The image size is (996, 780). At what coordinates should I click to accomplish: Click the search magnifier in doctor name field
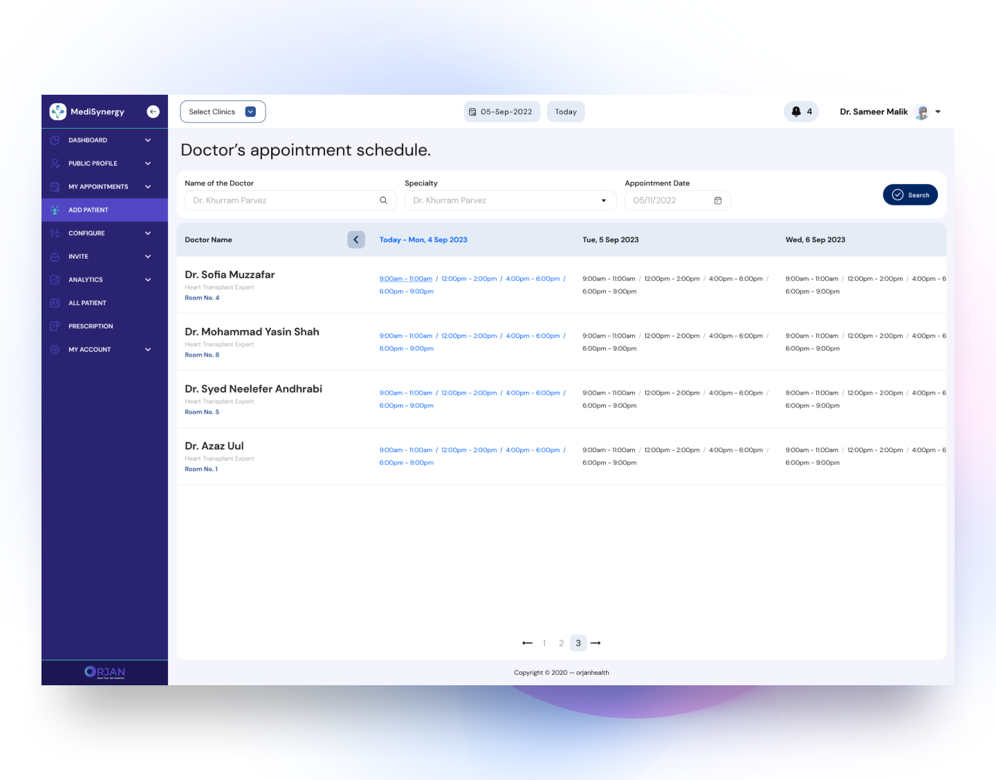383,201
